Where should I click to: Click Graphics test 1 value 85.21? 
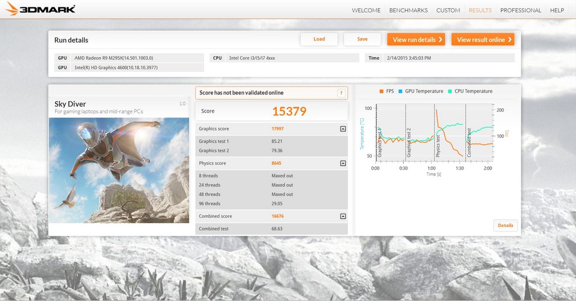point(277,141)
